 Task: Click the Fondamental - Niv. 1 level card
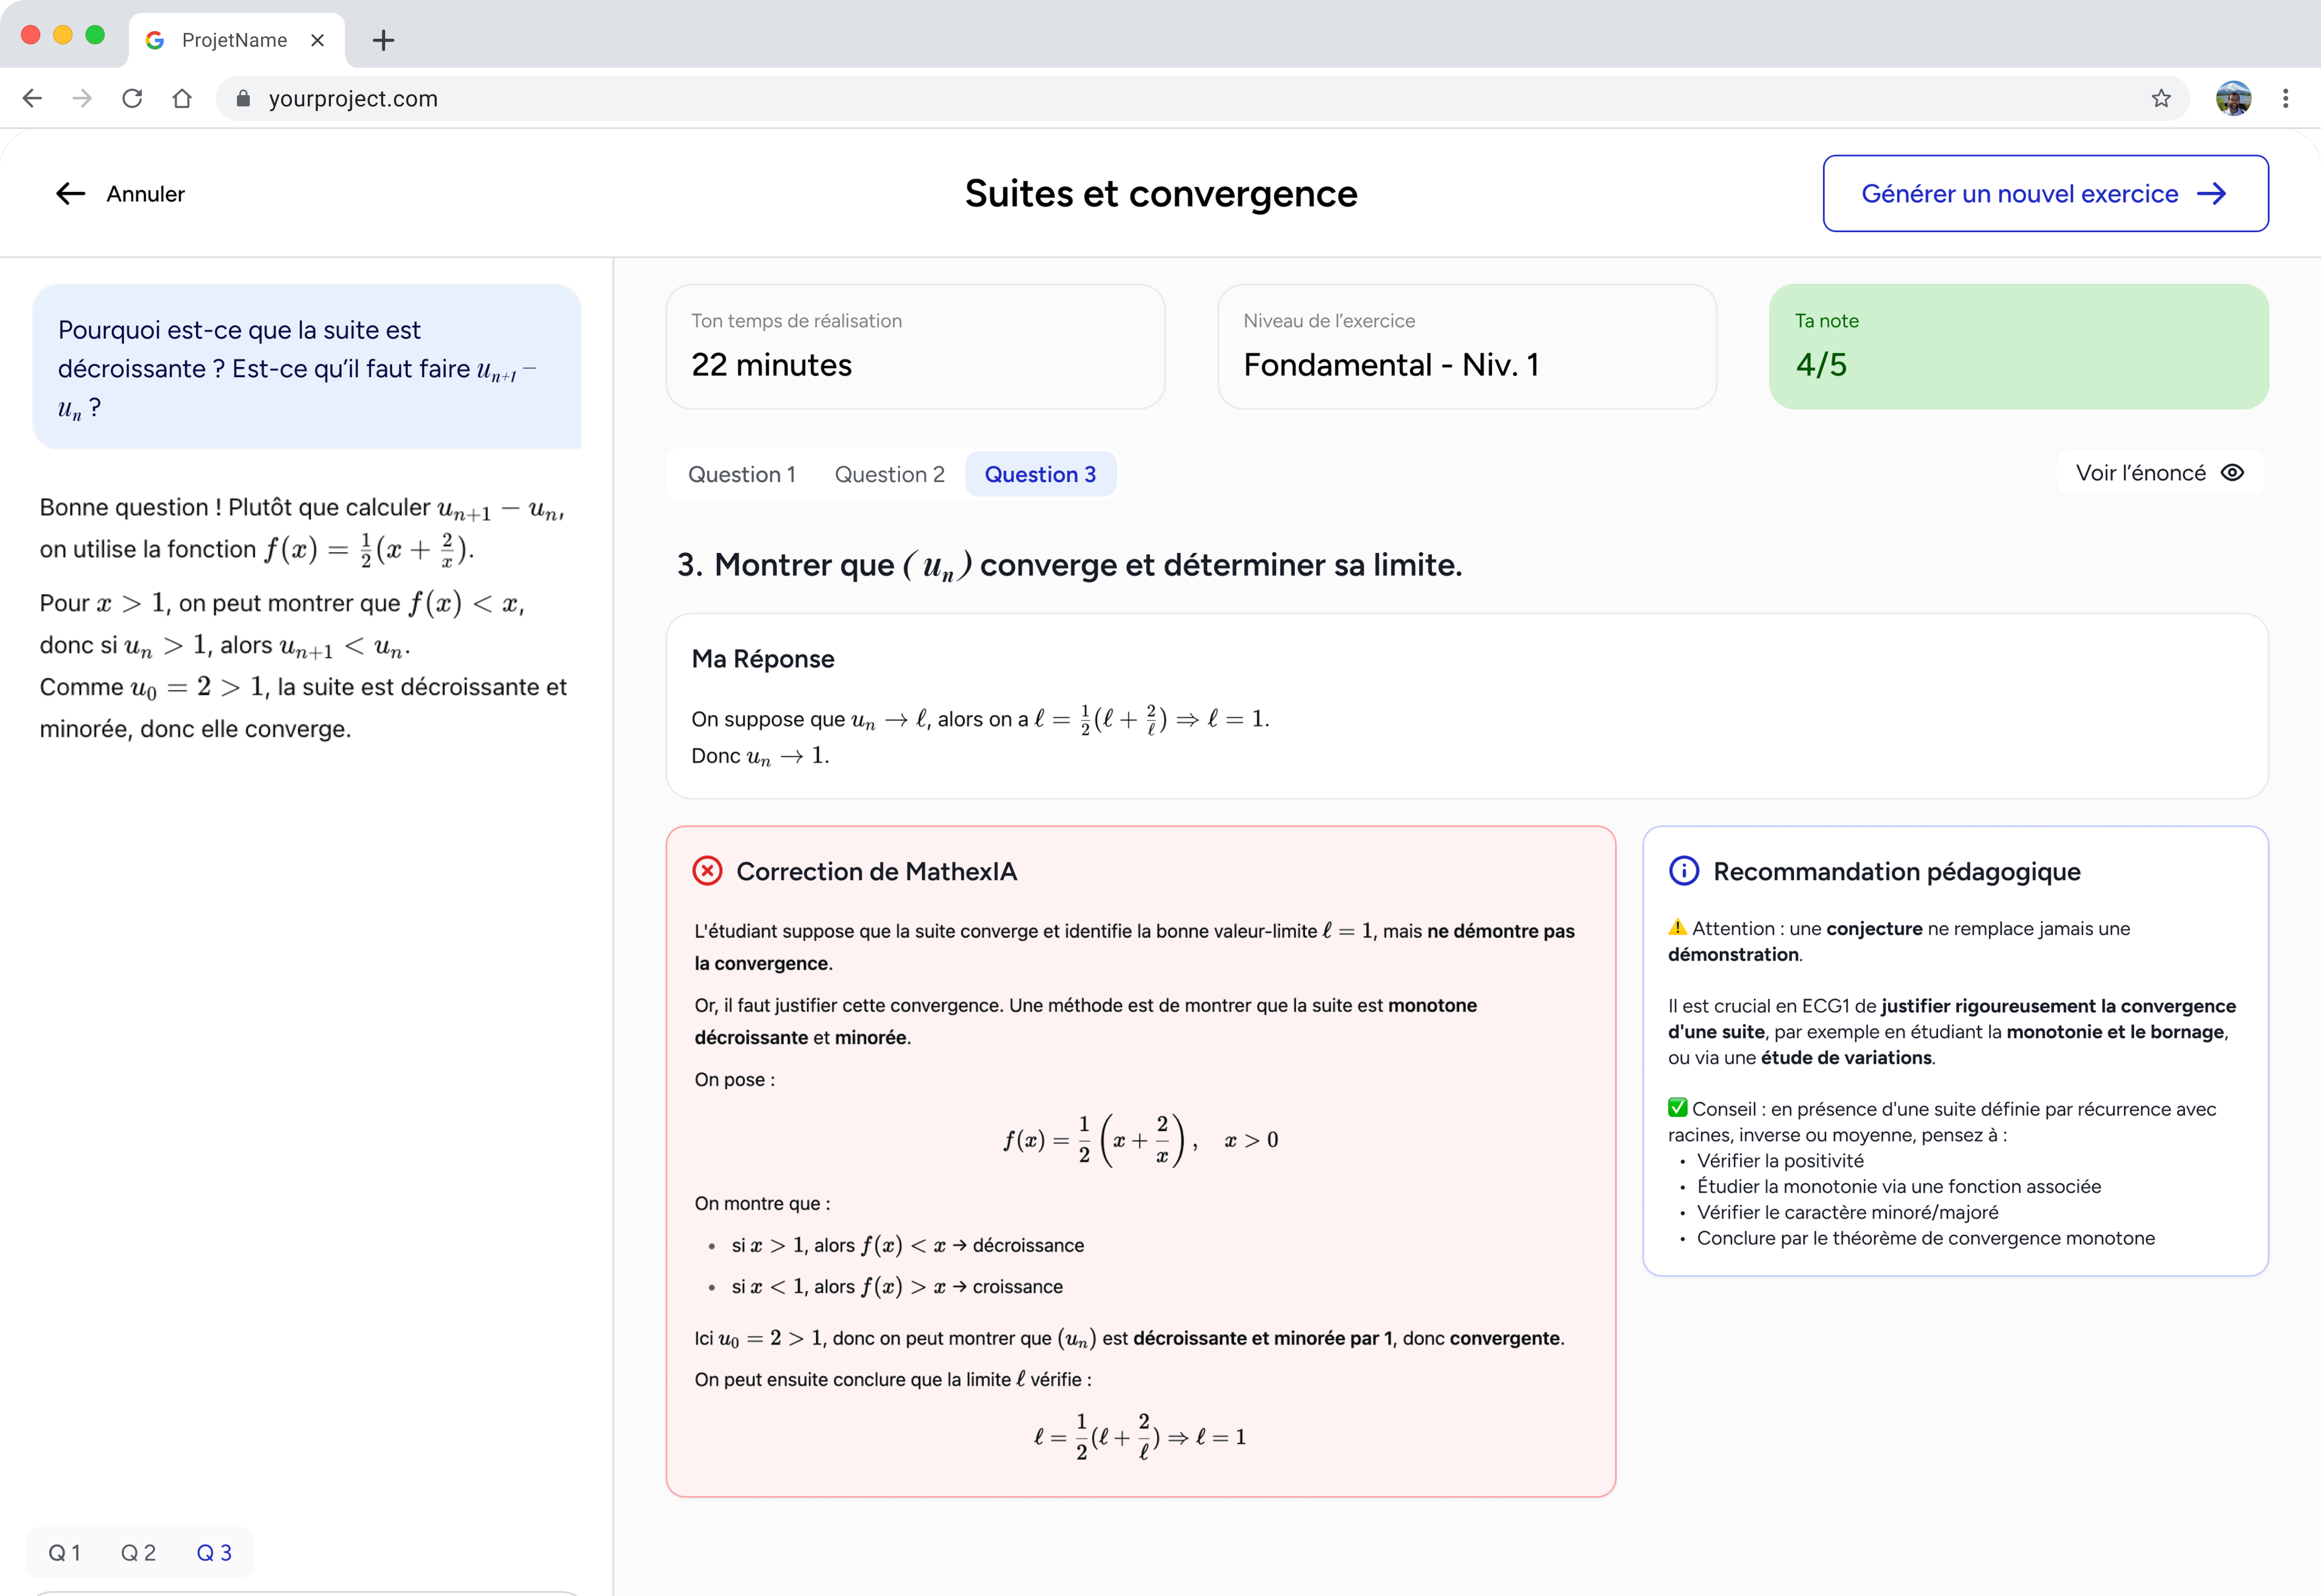point(1467,346)
